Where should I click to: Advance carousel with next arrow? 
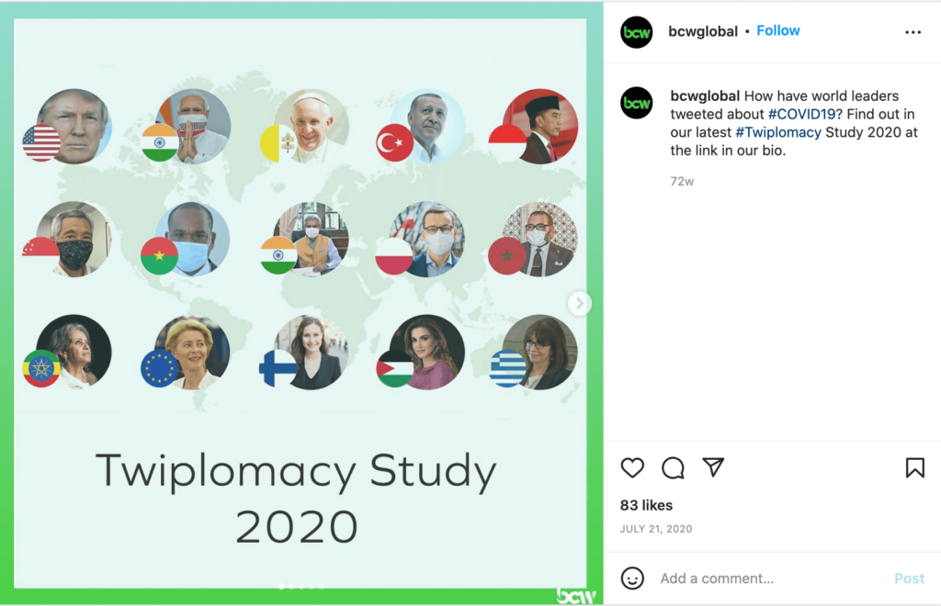click(579, 303)
